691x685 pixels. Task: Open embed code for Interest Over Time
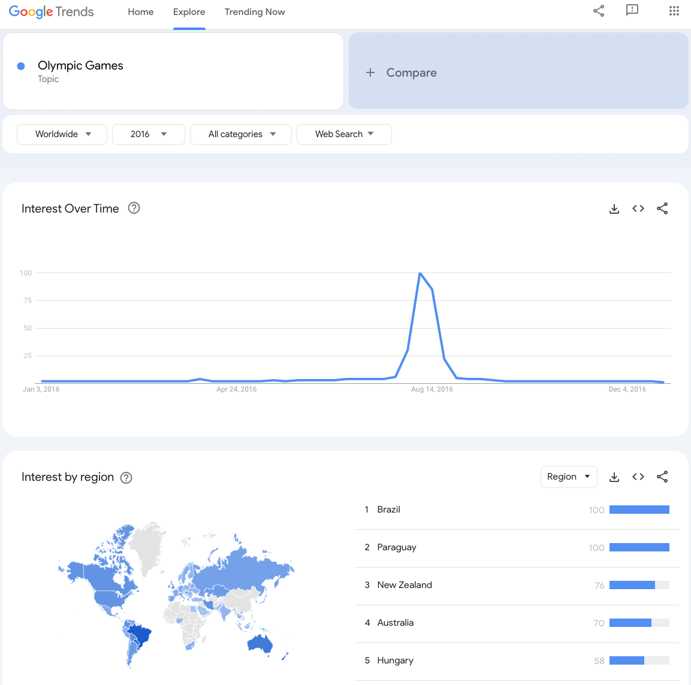pos(638,208)
